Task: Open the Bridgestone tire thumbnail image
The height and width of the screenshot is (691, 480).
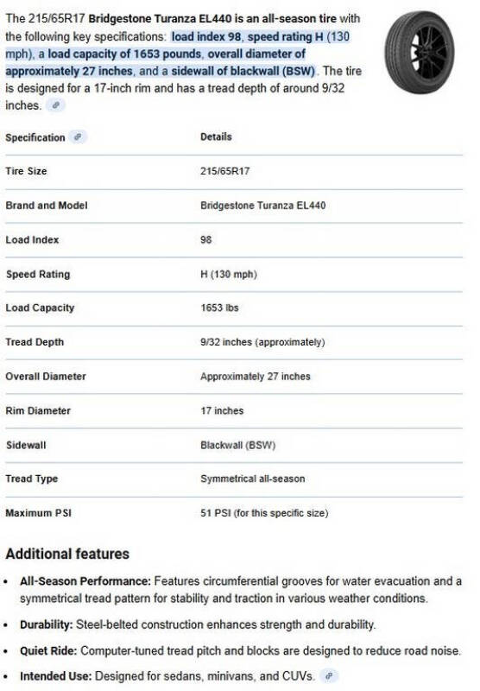Action: (420, 52)
